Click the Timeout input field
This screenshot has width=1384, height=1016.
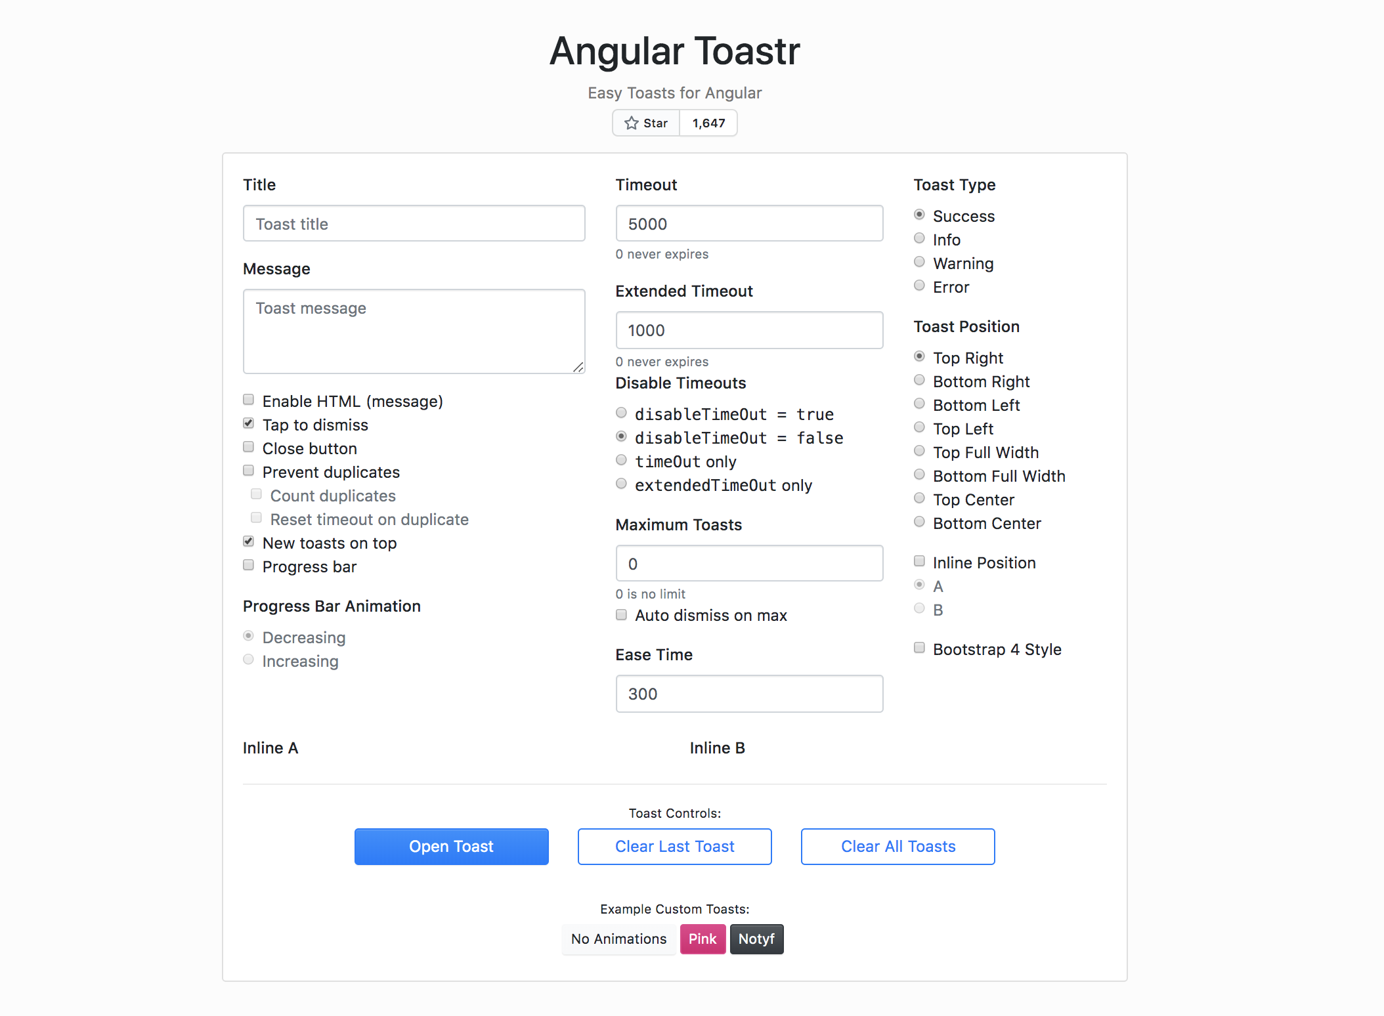(749, 223)
